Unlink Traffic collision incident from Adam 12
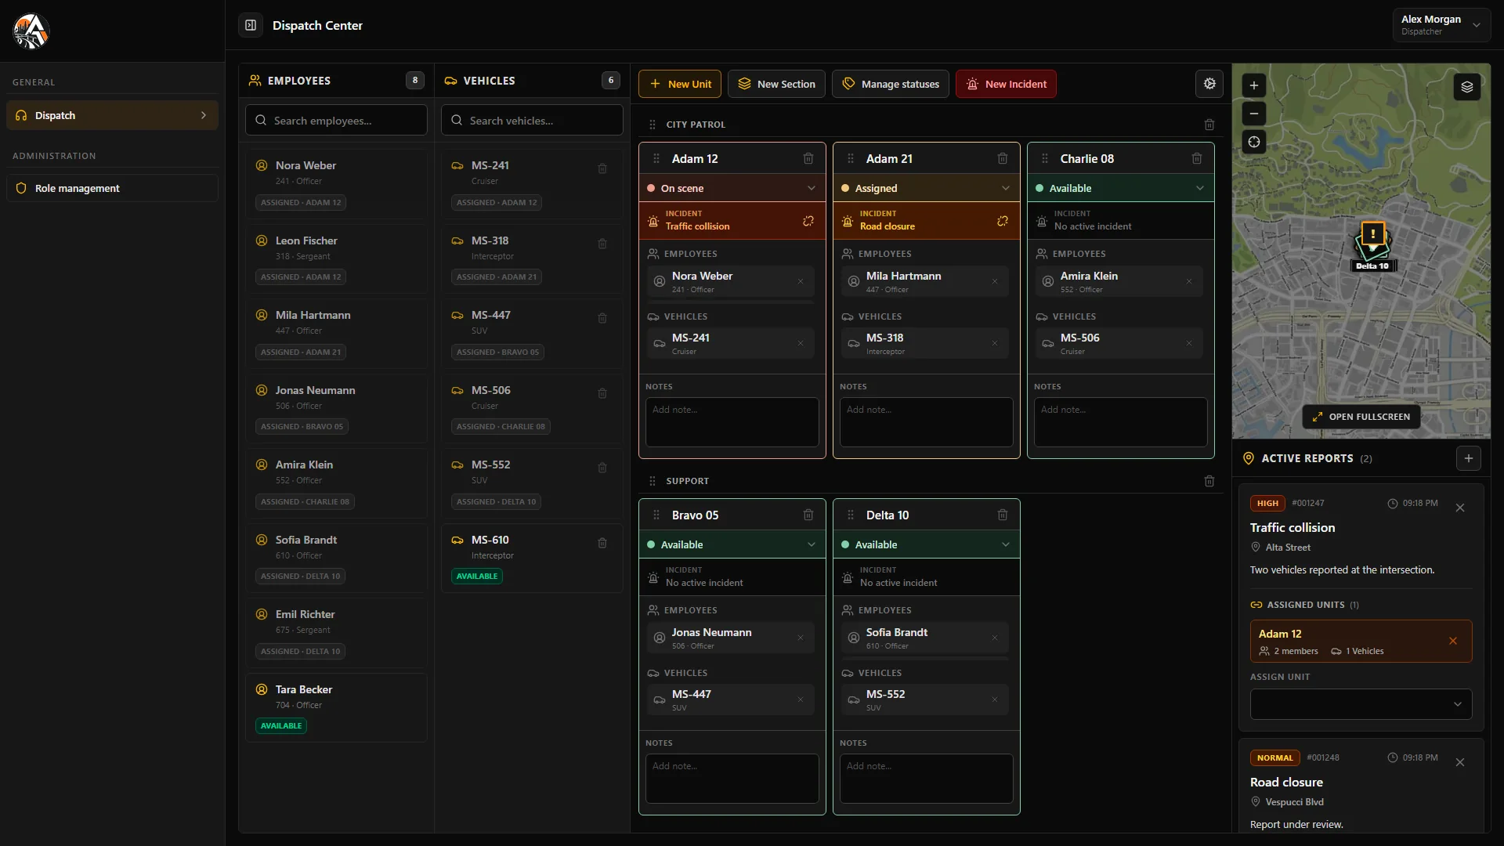 808,221
